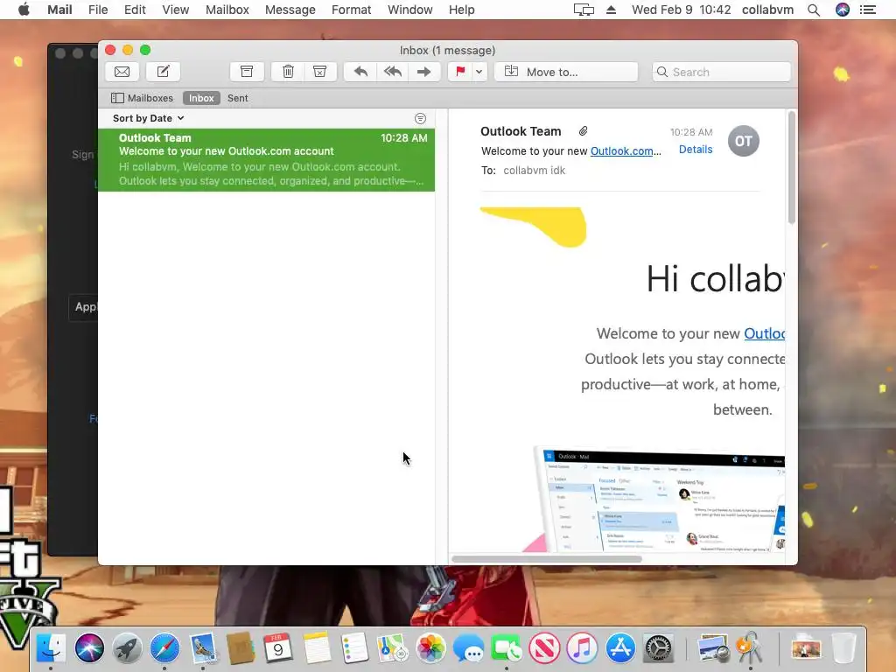The height and width of the screenshot is (672, 896).
Task: Toggle the message filter icon
Action: [x=420, y=118]
